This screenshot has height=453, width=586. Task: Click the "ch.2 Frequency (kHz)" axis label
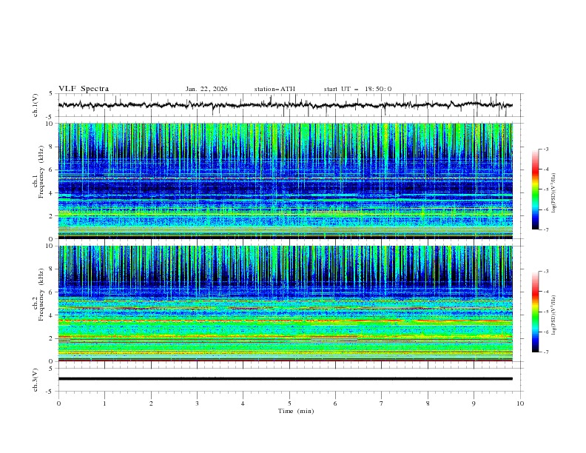coord(38,295)
